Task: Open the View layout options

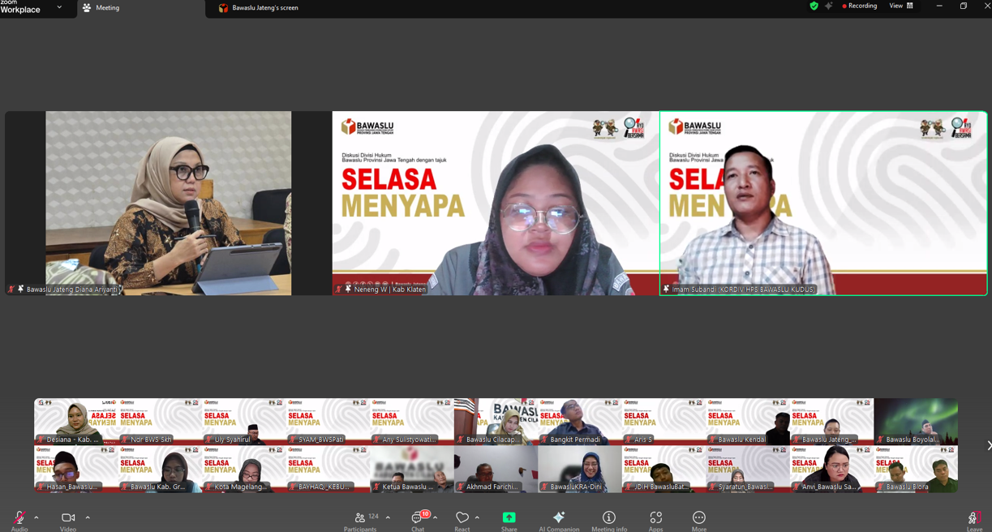Action: [x=900, y=6]
